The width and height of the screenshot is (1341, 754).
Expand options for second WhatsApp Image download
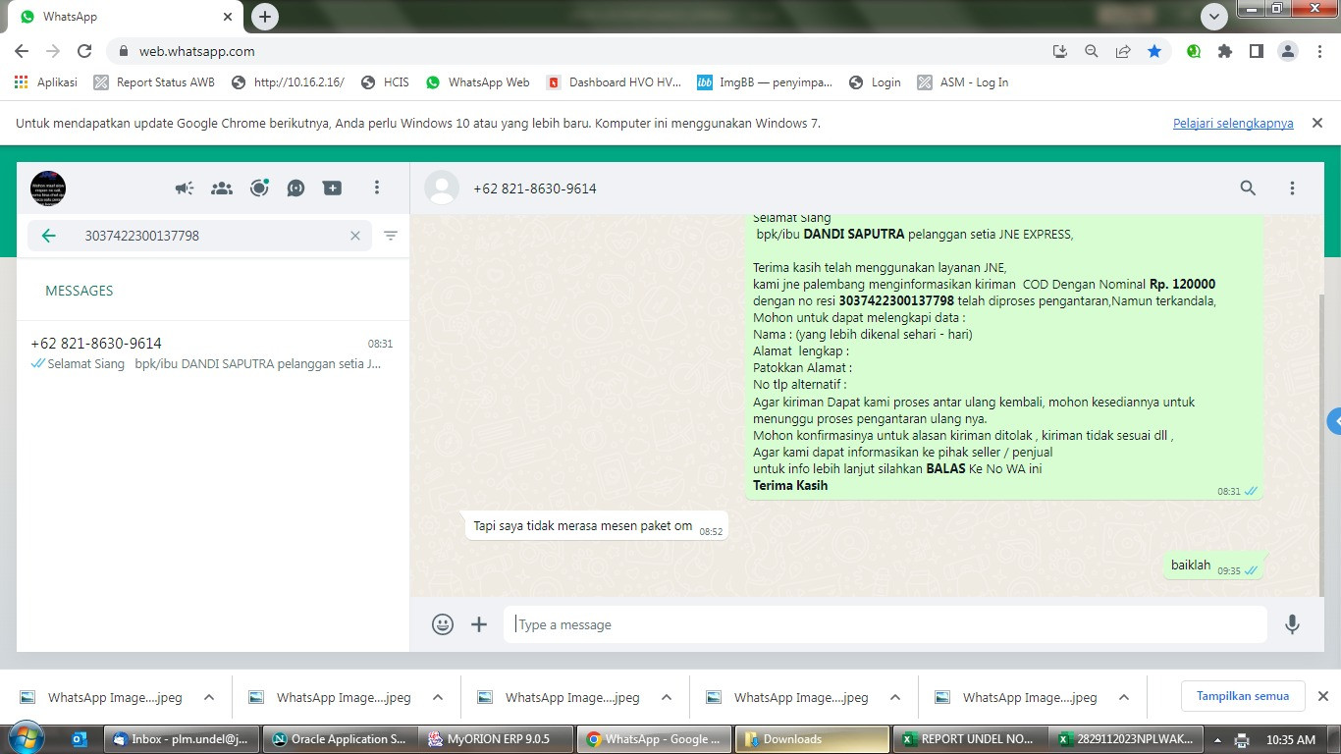[437, 697]
